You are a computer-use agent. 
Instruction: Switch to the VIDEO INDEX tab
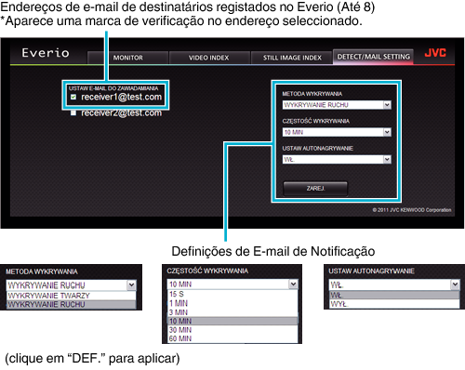209,58
